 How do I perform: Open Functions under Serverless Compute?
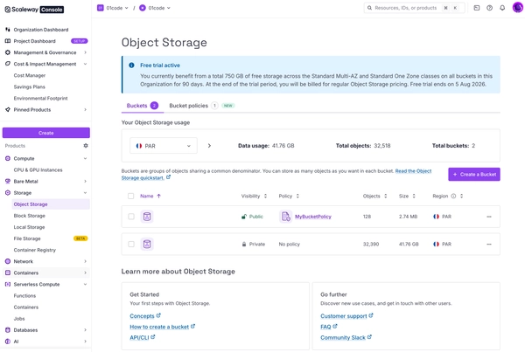click(x=24, y=295)
